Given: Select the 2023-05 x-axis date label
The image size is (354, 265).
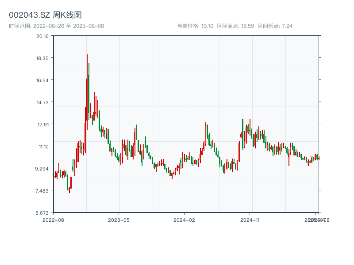Looking at the screenshot, I should (119, 220).
